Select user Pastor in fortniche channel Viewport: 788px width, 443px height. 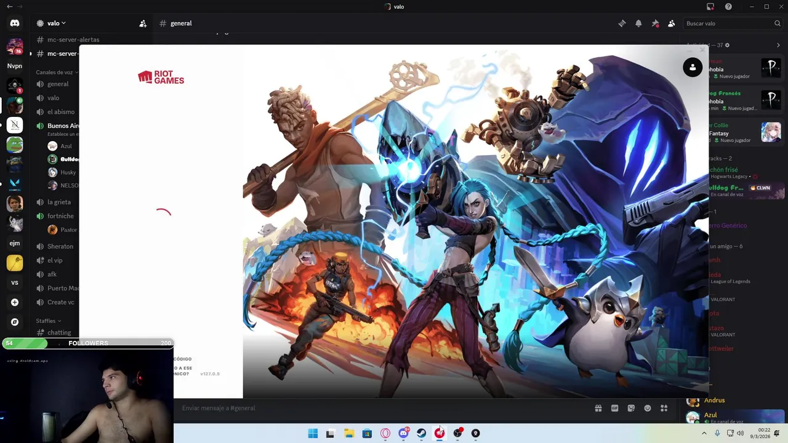coord(62,229)
